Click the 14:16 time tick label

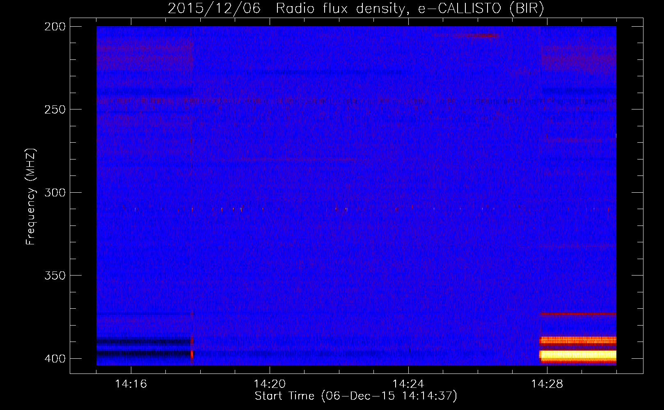point(131,384)
